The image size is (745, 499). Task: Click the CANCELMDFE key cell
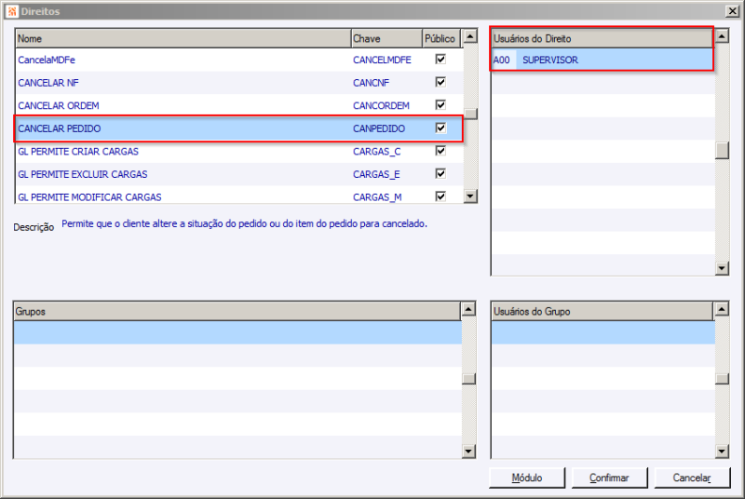click(382, 60)
